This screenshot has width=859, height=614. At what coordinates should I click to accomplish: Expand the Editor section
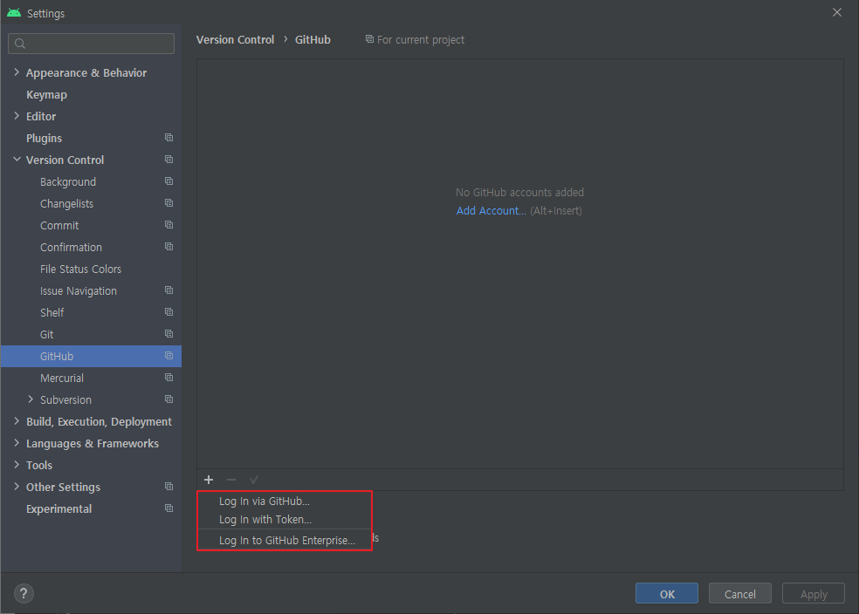17,116
